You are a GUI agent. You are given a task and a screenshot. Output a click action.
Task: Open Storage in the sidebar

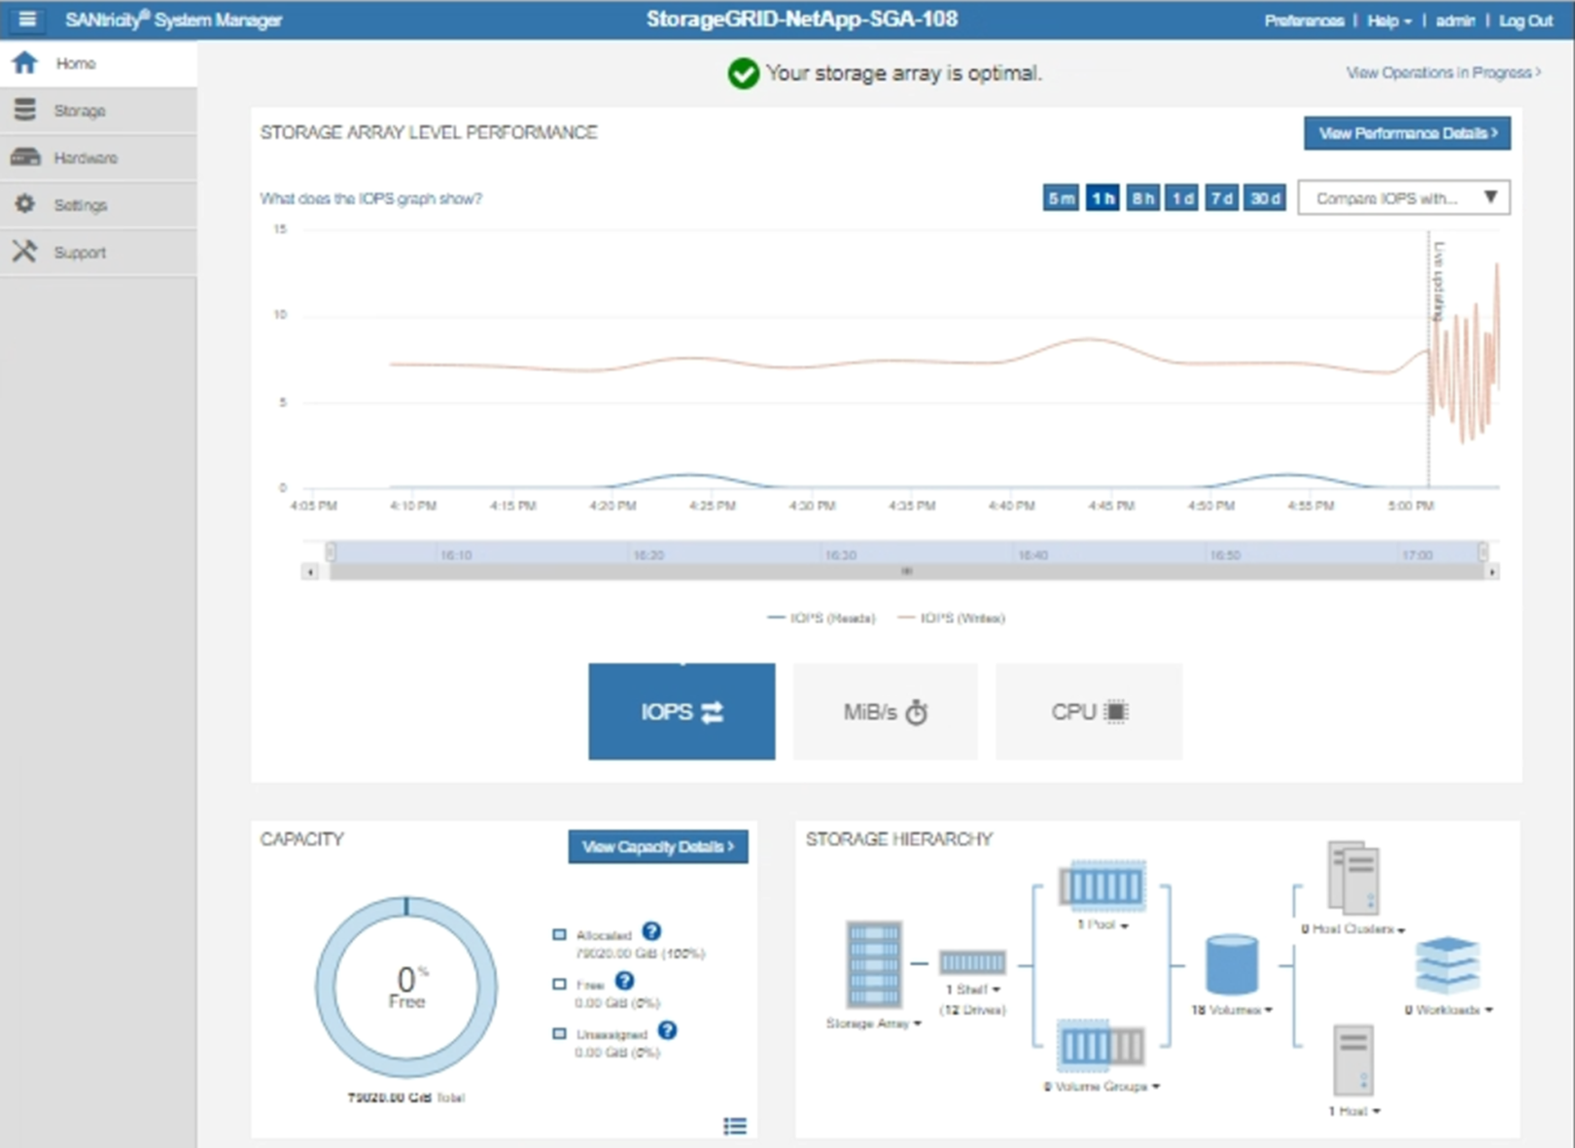(x=80, y=111)
